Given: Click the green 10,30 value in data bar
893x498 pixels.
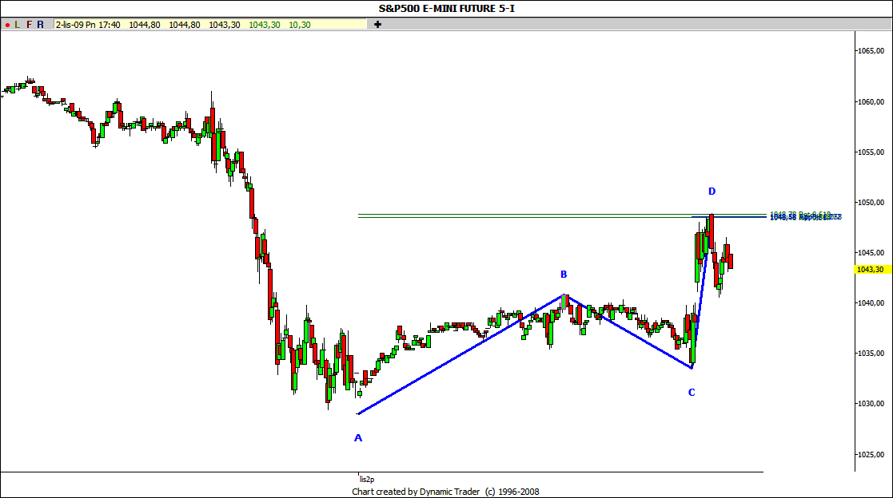Looking at the screenshot, I should 300,25.
